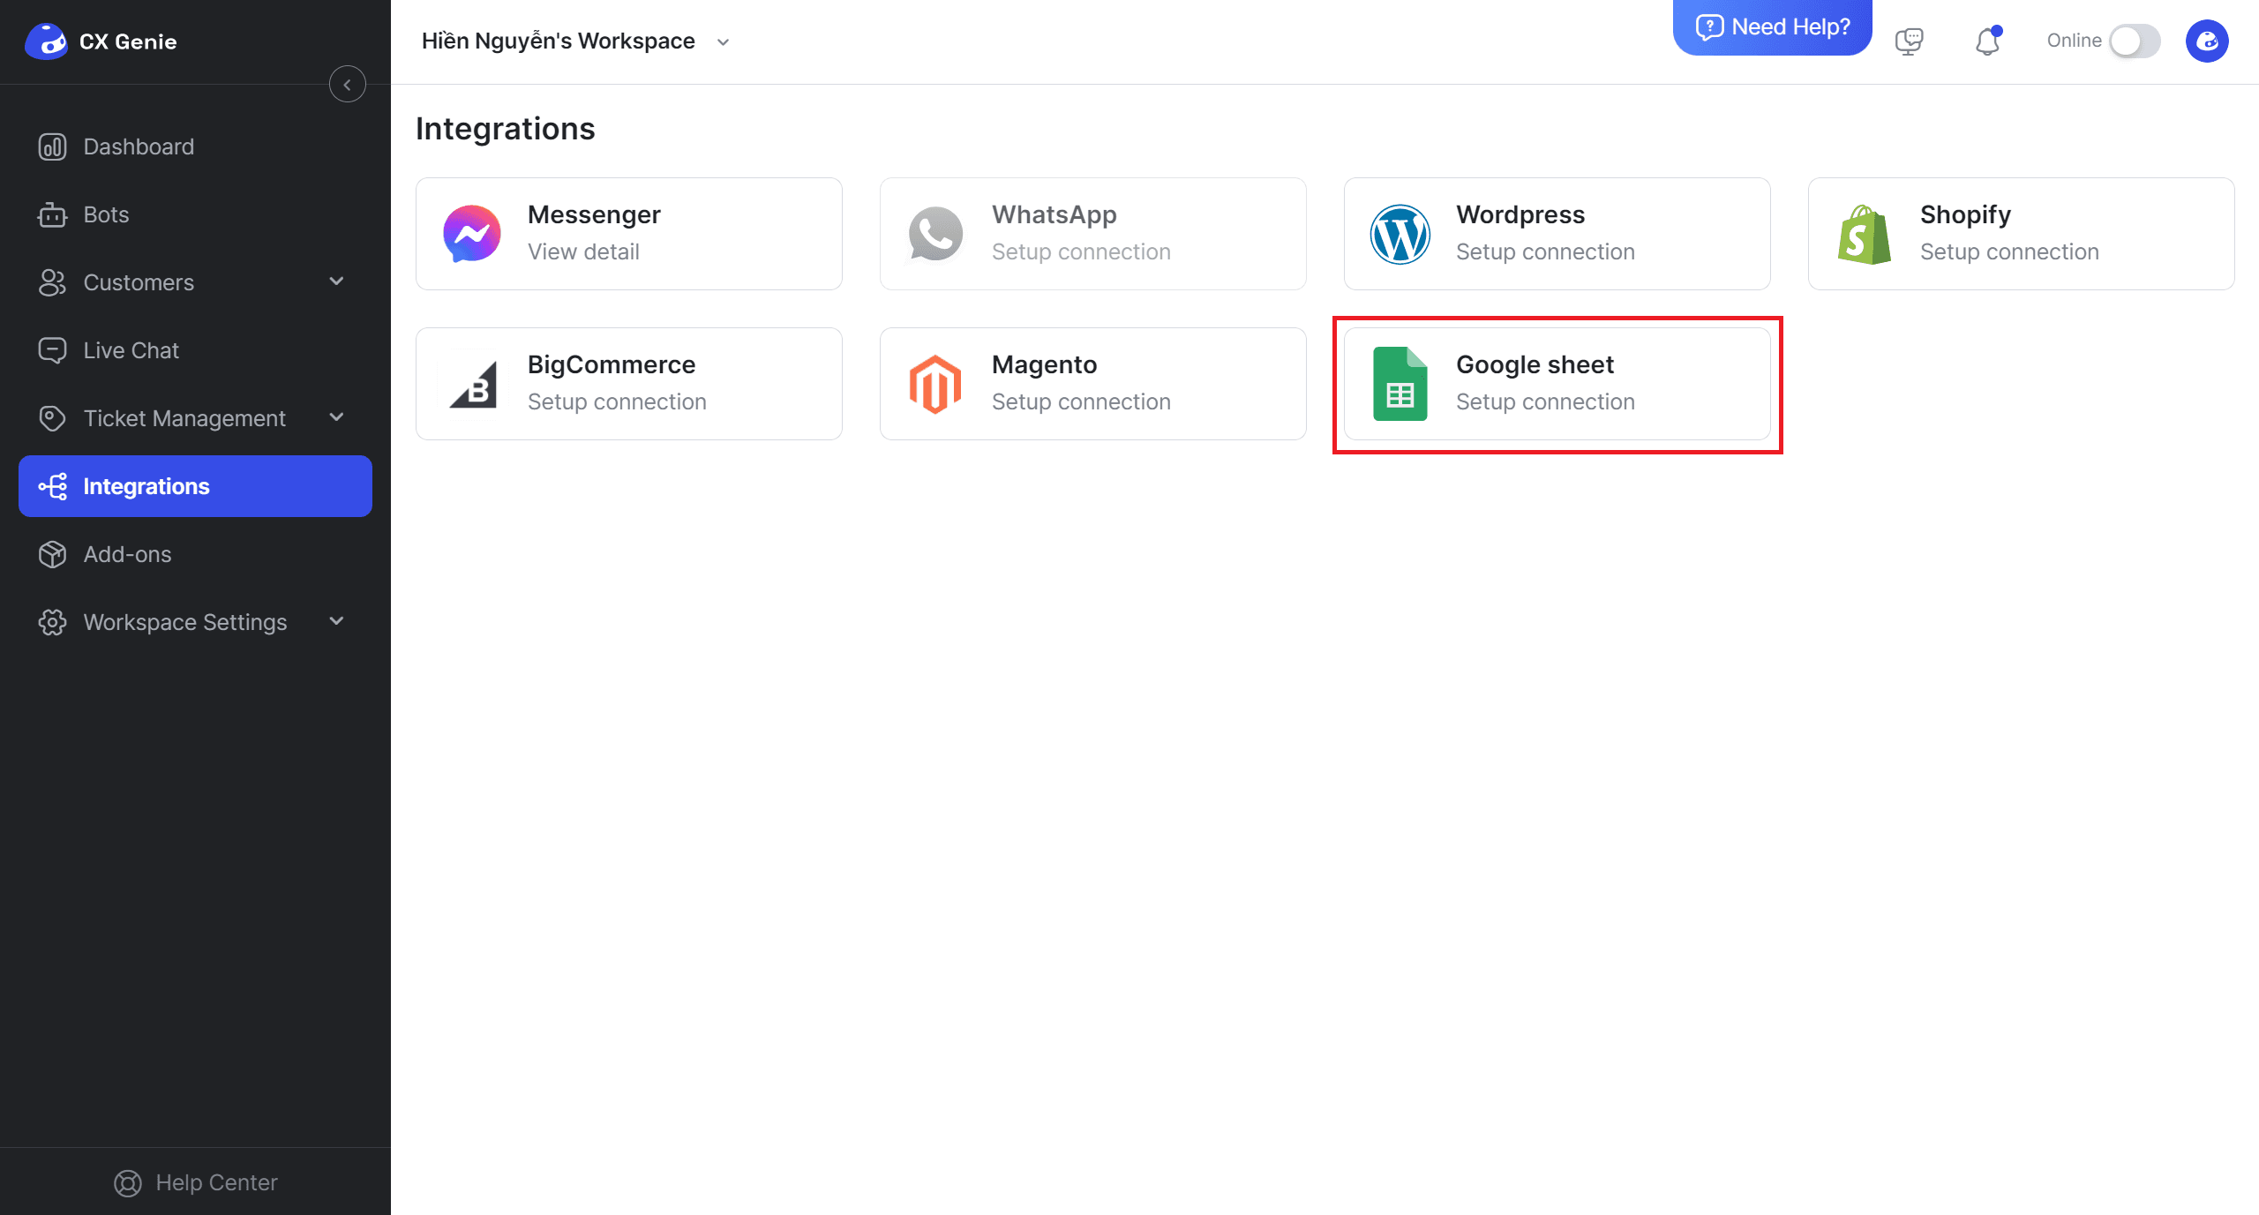Screen dimensions: 2259x1215
Task: Click the Live Chat bubble icon
Action: (x=52, y=350)
